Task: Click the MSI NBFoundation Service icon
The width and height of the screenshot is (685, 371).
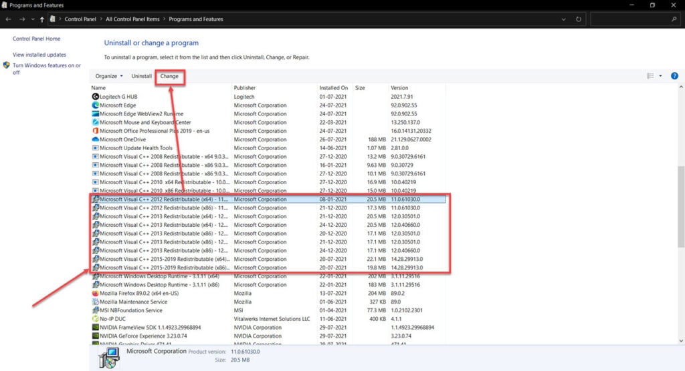Action: click(95, 310)
